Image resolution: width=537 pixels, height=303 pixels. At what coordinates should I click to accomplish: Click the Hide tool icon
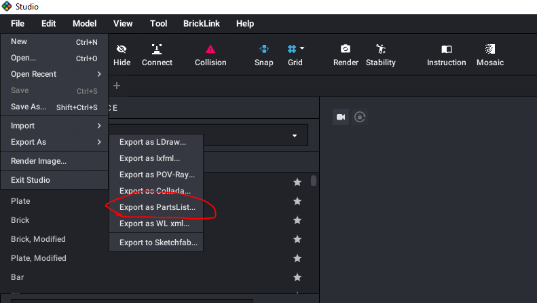pos(122,50)
